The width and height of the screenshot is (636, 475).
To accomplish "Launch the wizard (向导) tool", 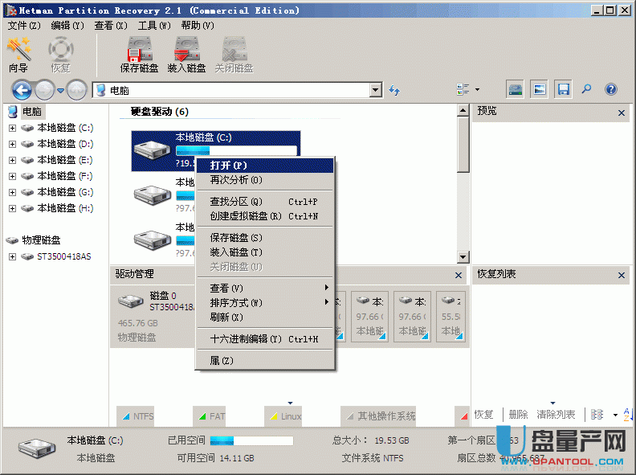I will [18, 55].
